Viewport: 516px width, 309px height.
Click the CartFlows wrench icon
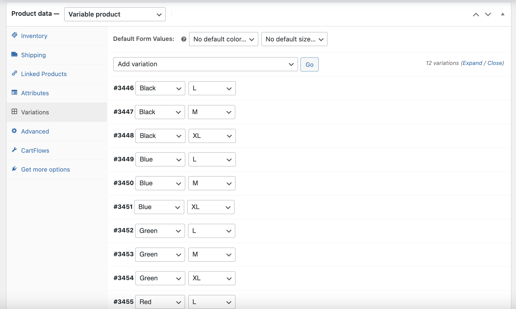point(15,150)
